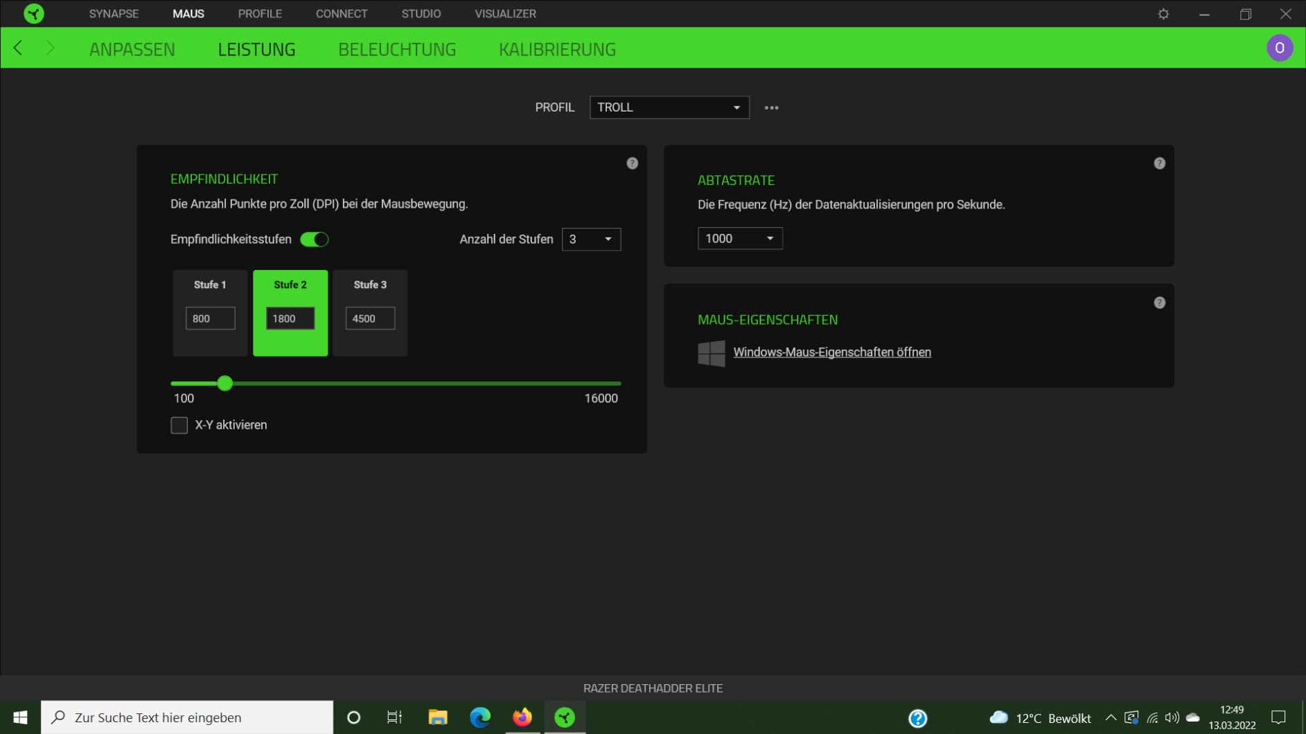Screen dimensions: 1306x734
Task: Enable the X-Y aktivieren checkbox
Action: click(179, 425)
